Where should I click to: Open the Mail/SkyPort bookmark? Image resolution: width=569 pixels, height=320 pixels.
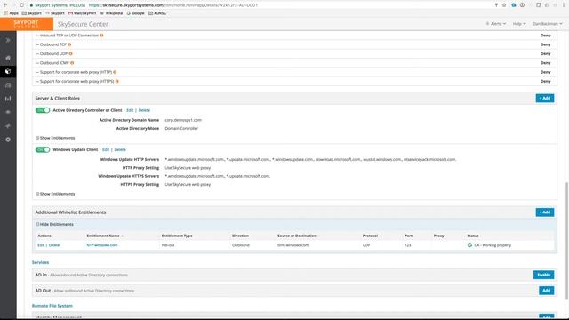point(83,13)
